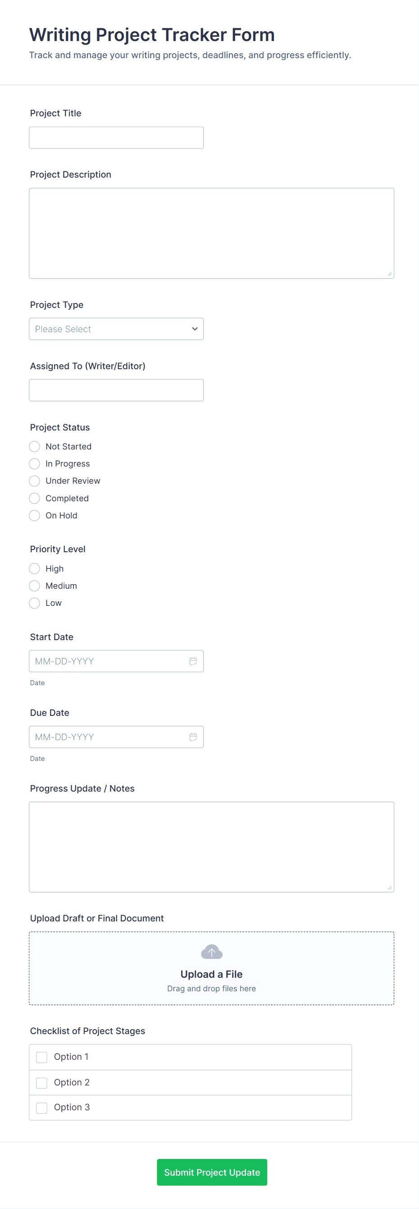This screenshot has height=1209, width=419.
Task: Click the Progress Update / Notes text area
Action: coord(211,847)
